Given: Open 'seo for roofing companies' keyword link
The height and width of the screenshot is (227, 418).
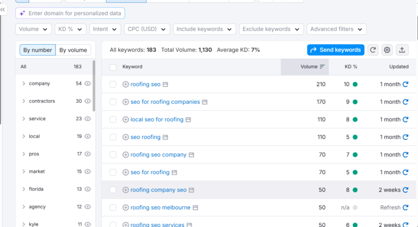Looking at the screenshot, I should pyautogui.click(x=165, y=102).
